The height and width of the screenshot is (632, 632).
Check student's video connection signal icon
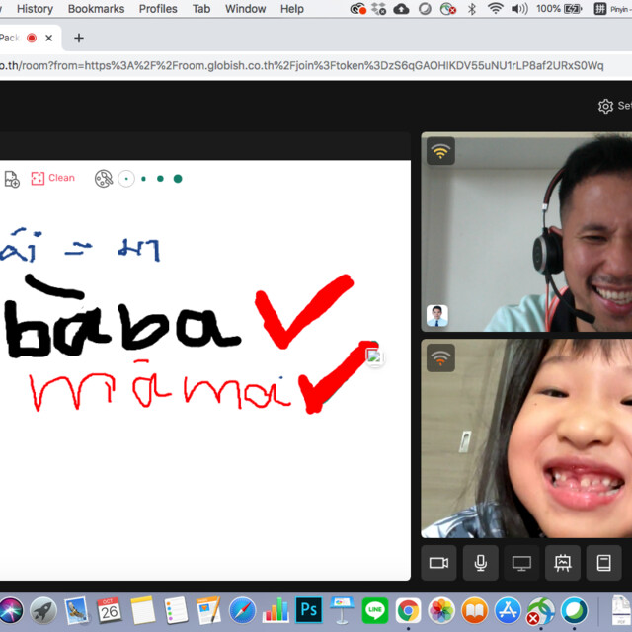tap(440, 357)
